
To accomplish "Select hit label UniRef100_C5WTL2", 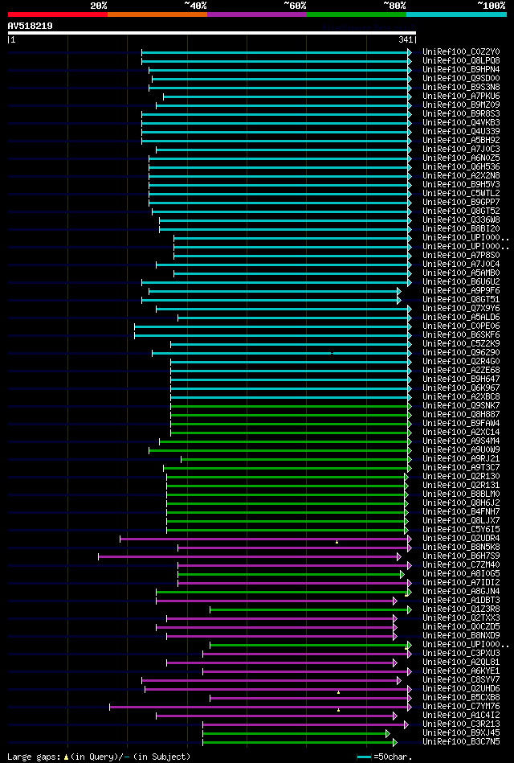I will point(461,193).
